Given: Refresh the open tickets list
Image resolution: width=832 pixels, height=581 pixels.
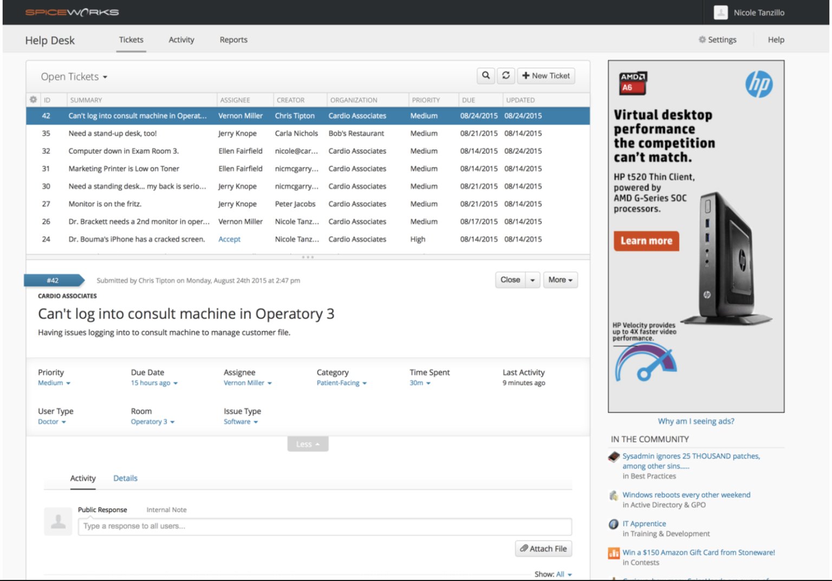Looking at the screenshot, I should coord(506,76).
